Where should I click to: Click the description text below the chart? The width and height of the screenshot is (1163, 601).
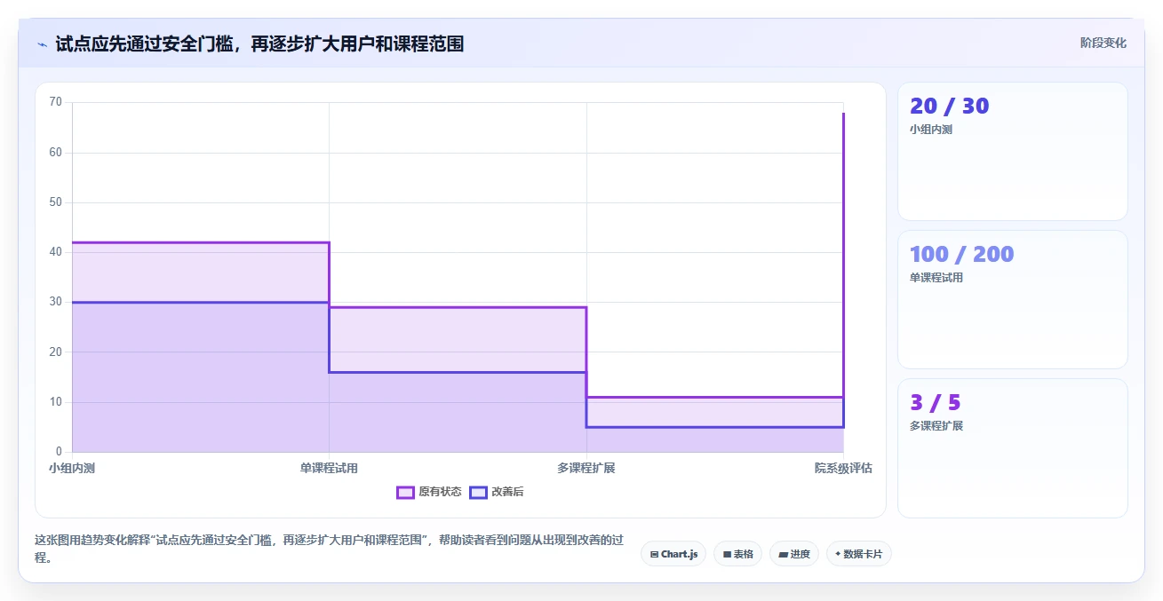coord(329,549)
